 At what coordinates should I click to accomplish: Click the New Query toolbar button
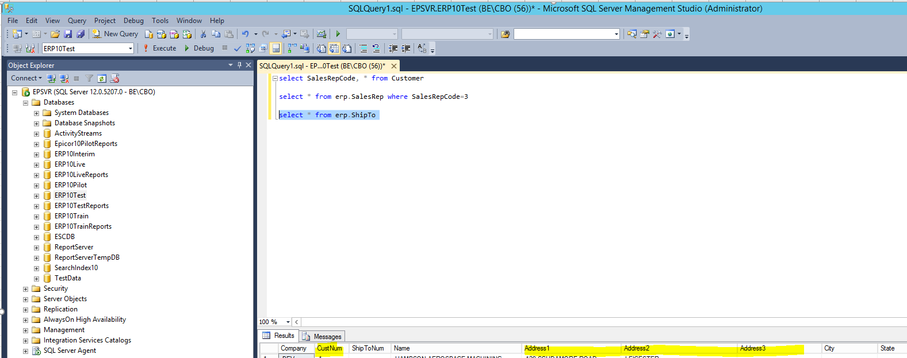(x=115, y=34)
